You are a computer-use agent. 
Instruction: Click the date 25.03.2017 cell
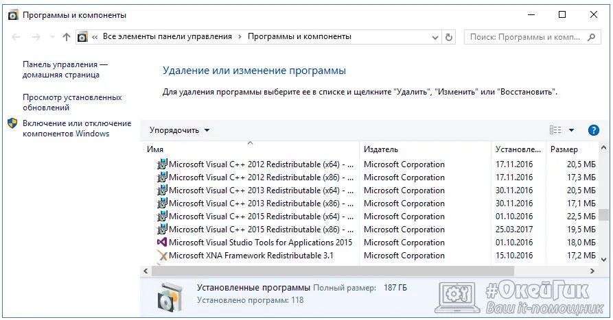pyautogui.click(x=514, y=230)
